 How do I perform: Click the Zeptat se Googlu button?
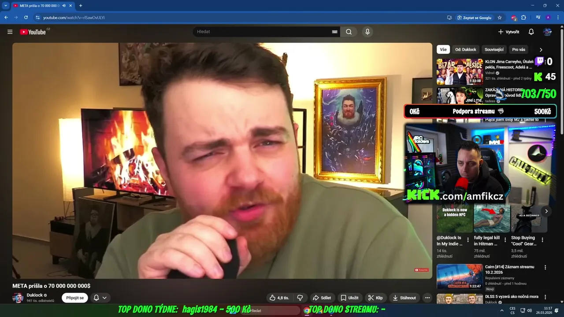pos(474,18)
